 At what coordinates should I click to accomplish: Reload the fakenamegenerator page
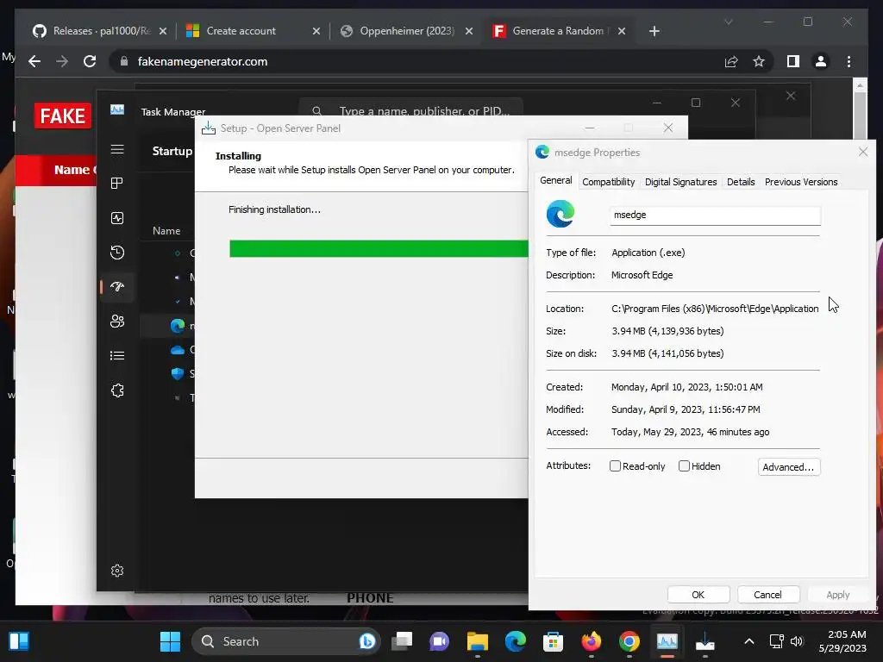point(90,61)
